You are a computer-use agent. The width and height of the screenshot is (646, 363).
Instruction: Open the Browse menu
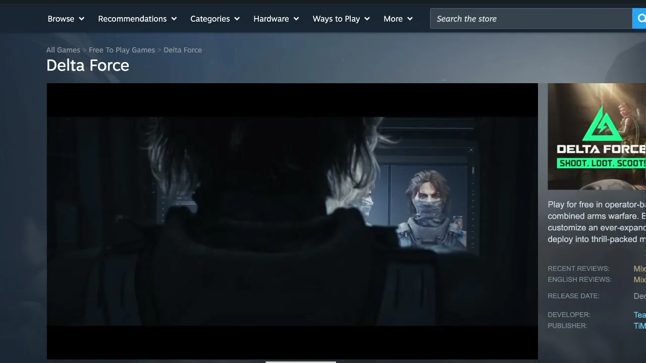point(66,19)
